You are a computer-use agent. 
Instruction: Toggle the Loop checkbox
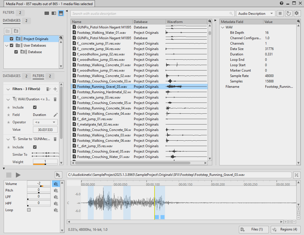pos(29,210)
